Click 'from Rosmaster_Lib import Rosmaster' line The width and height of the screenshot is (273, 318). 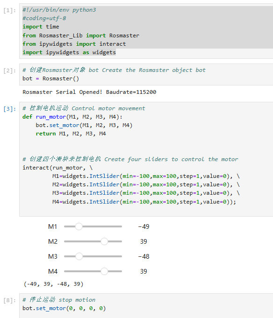(x=81, y=35)
